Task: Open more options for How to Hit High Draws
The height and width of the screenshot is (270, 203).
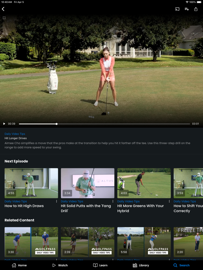Action: tap(56, 201)
